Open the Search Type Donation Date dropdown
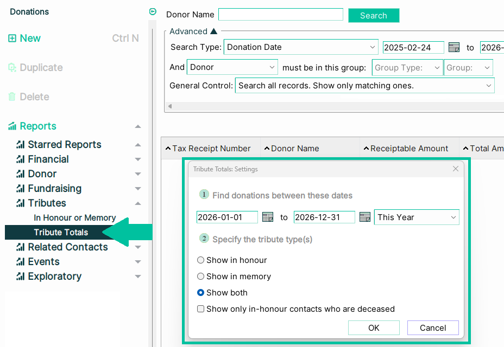The height and width of the screenshot is (347, 504). tap(301, 47)
